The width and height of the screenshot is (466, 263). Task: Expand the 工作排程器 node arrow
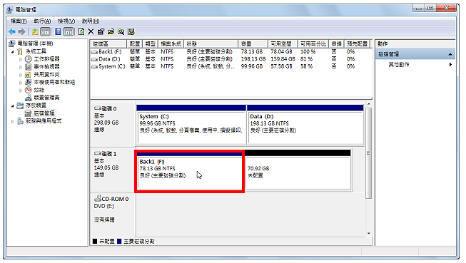(21, 59)
